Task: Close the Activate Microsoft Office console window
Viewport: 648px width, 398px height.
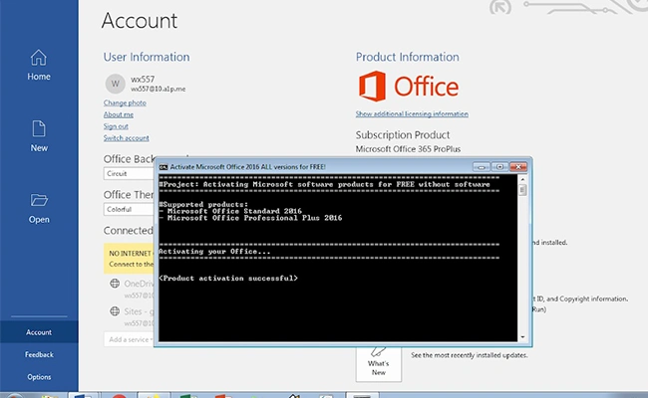Action: tap(518, 166)
